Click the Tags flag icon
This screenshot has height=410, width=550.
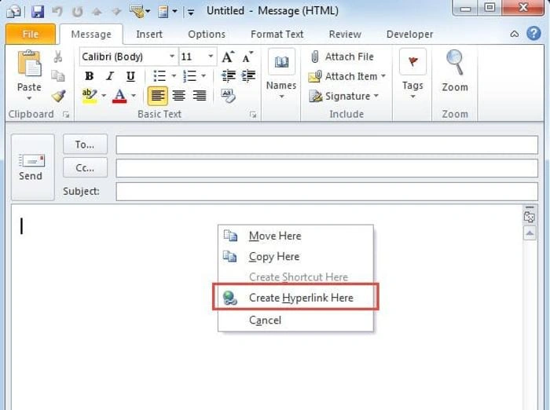[412, 62]
